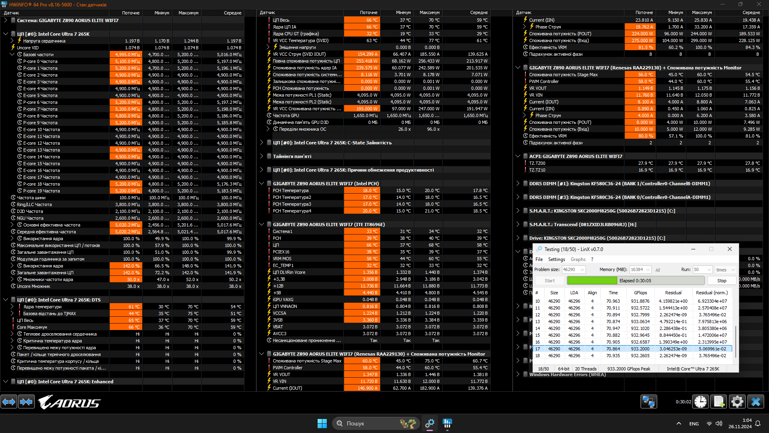
Task: Open the File menu in LinX
Action: click(x=539, y=259)
